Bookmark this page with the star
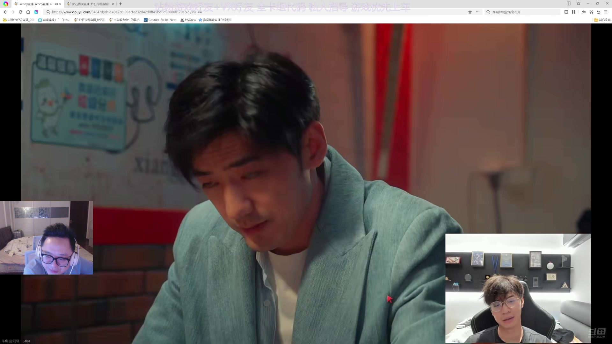The width and height of the screenshot is (612, 344). 470,12
